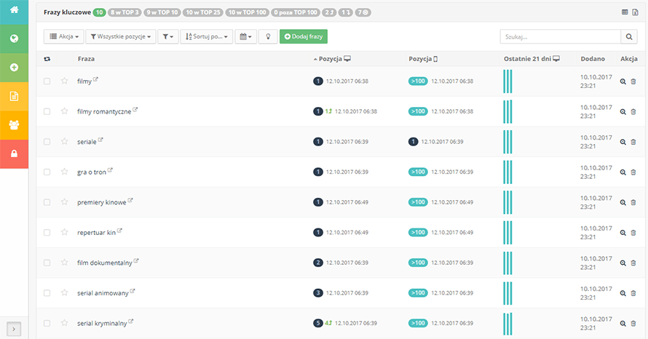Open the users group sidebar icon
The image size is (648, 339).
tap(14, 125)
